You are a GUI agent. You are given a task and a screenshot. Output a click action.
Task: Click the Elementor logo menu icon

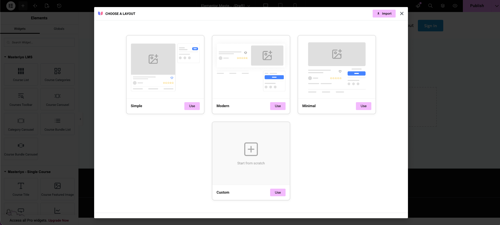[x=11, y=6]
